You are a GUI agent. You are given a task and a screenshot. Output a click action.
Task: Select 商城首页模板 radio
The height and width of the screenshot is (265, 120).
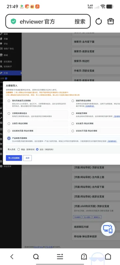click(x=73, y=113)
